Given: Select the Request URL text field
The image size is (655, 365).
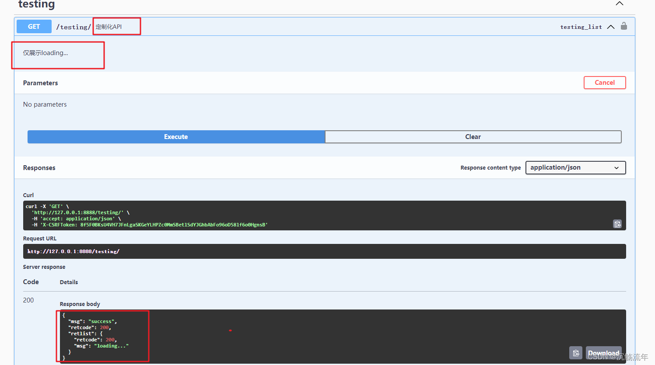Looking at the screenshot, I should click(x=324, y=251).
